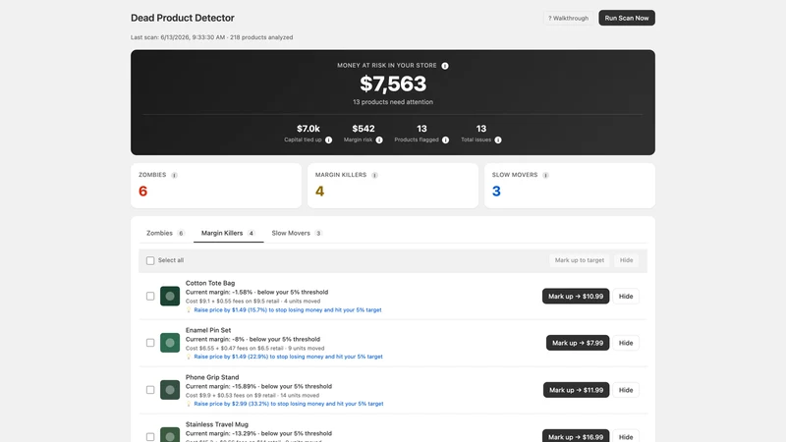Tick Phone Grip Stand row checkbox
The width and height of the screenshot is (786, 442).
click(x=150, y=390)
